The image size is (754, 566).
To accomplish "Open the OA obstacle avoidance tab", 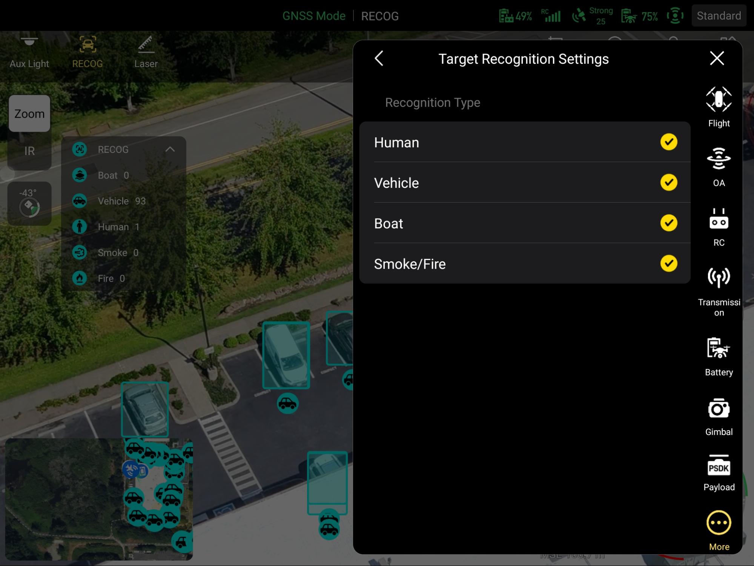I will [719, 167].
